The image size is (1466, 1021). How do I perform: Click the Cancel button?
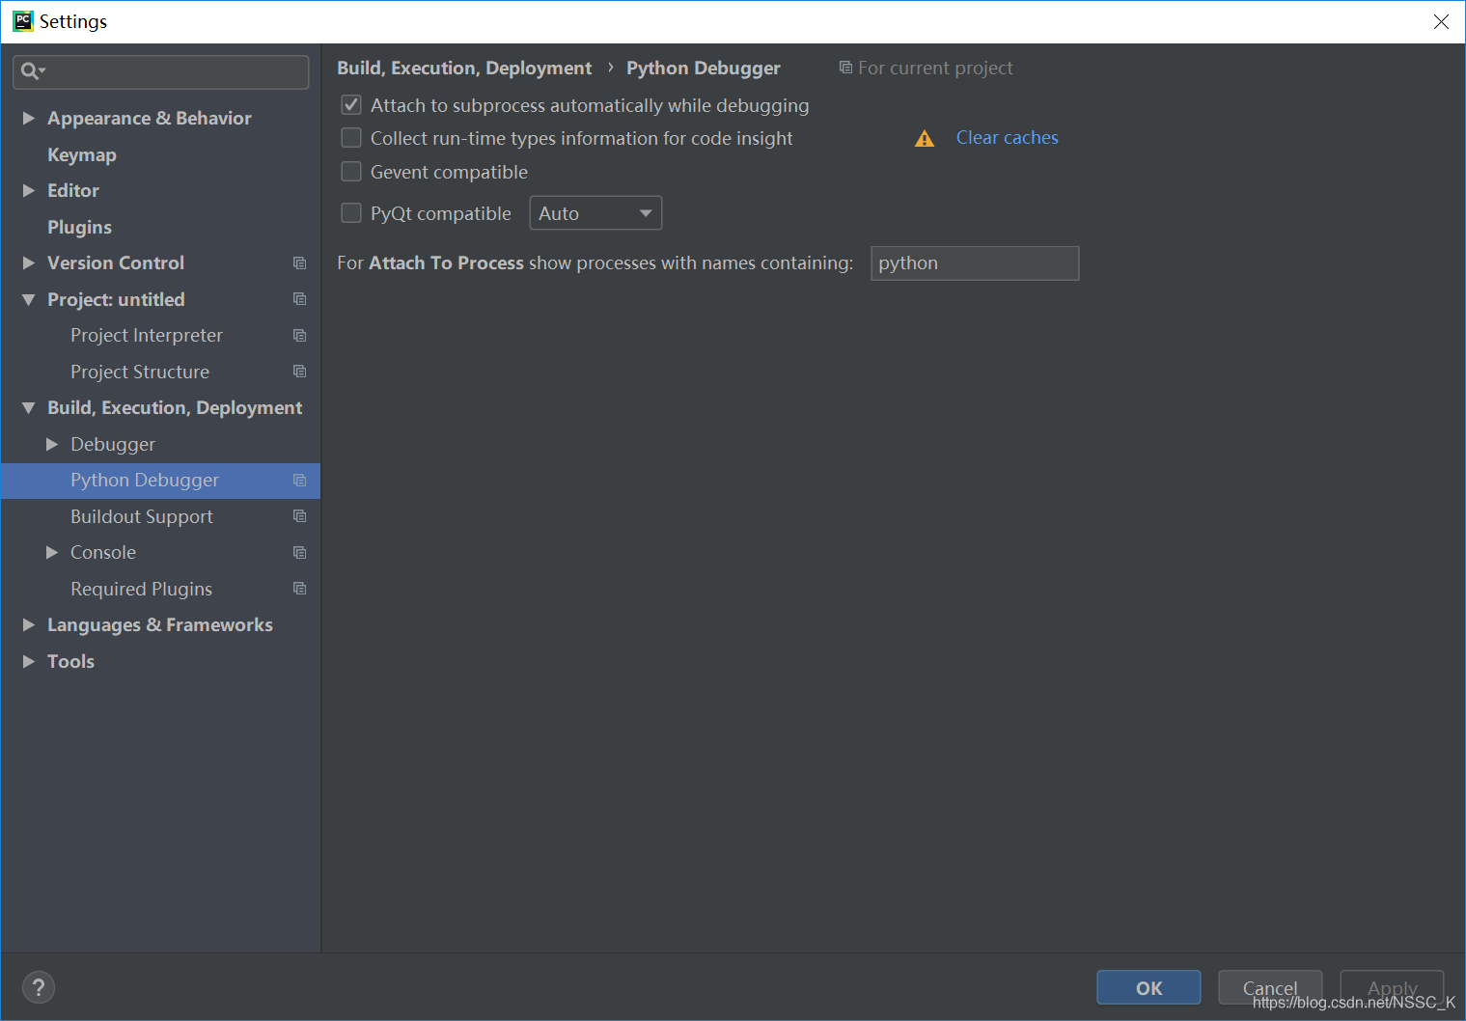click(x=1270, y=987)
